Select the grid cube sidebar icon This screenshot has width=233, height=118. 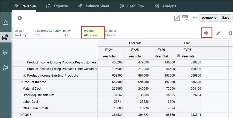(x=5, y=37)
